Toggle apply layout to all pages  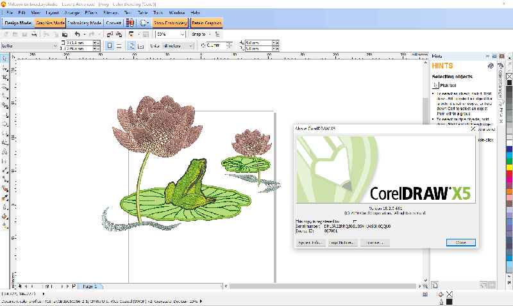[x=131, y=46]
